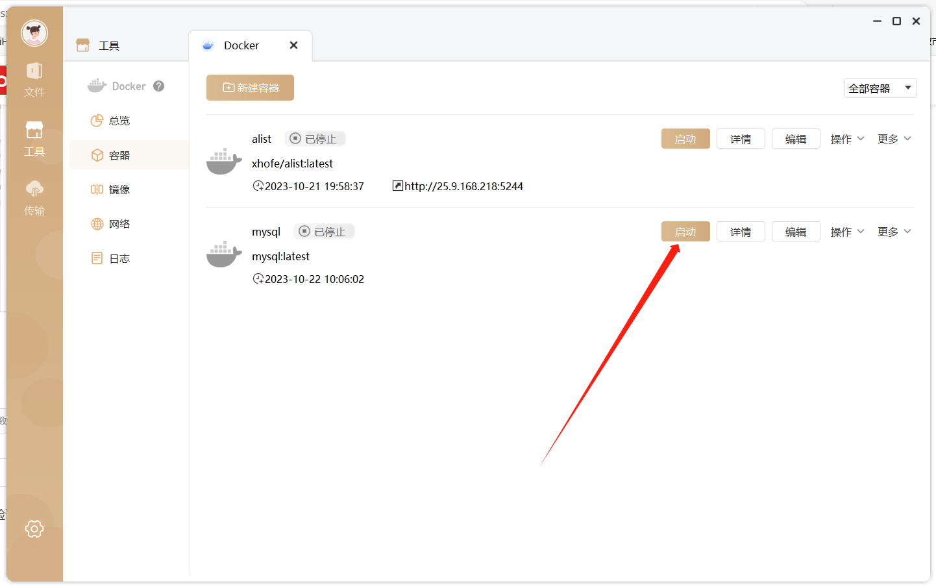Click alist 已停止 status badge
This screenshot has width=936, height=588.
click(x=315, y=139)
